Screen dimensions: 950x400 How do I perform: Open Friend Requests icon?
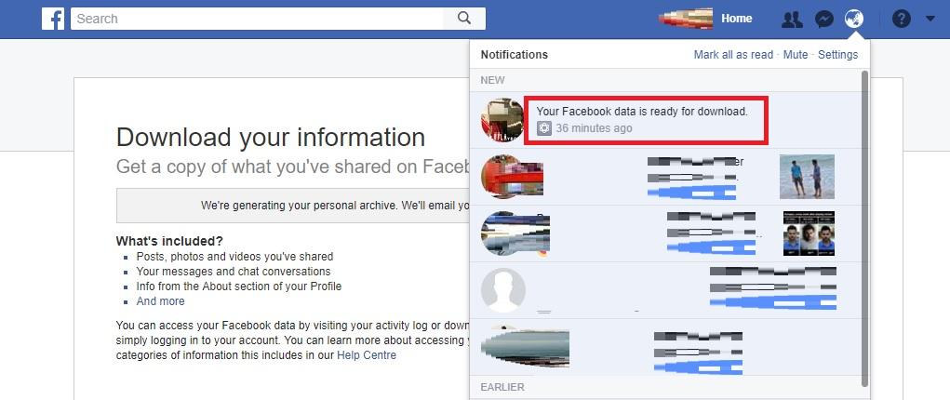pos(792,19)
